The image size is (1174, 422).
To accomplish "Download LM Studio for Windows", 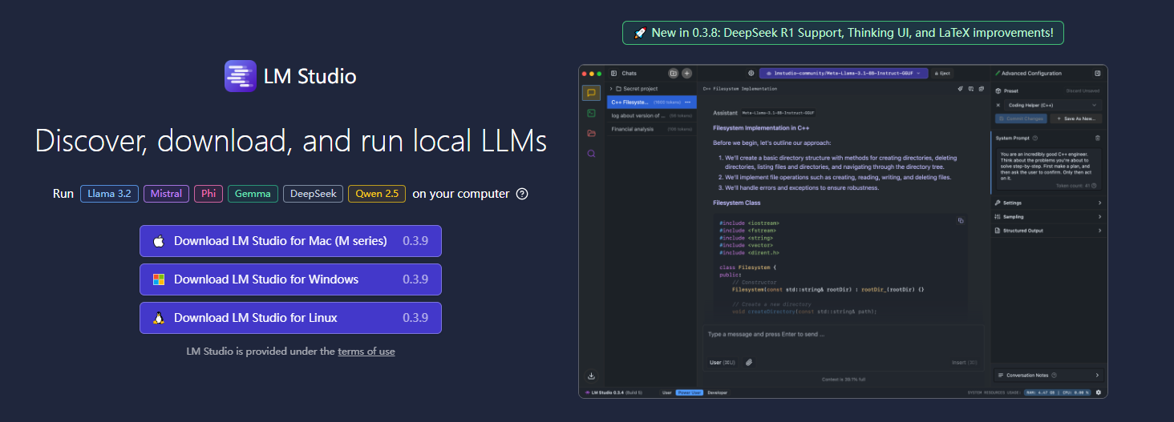I will click(x=290, y=279).
